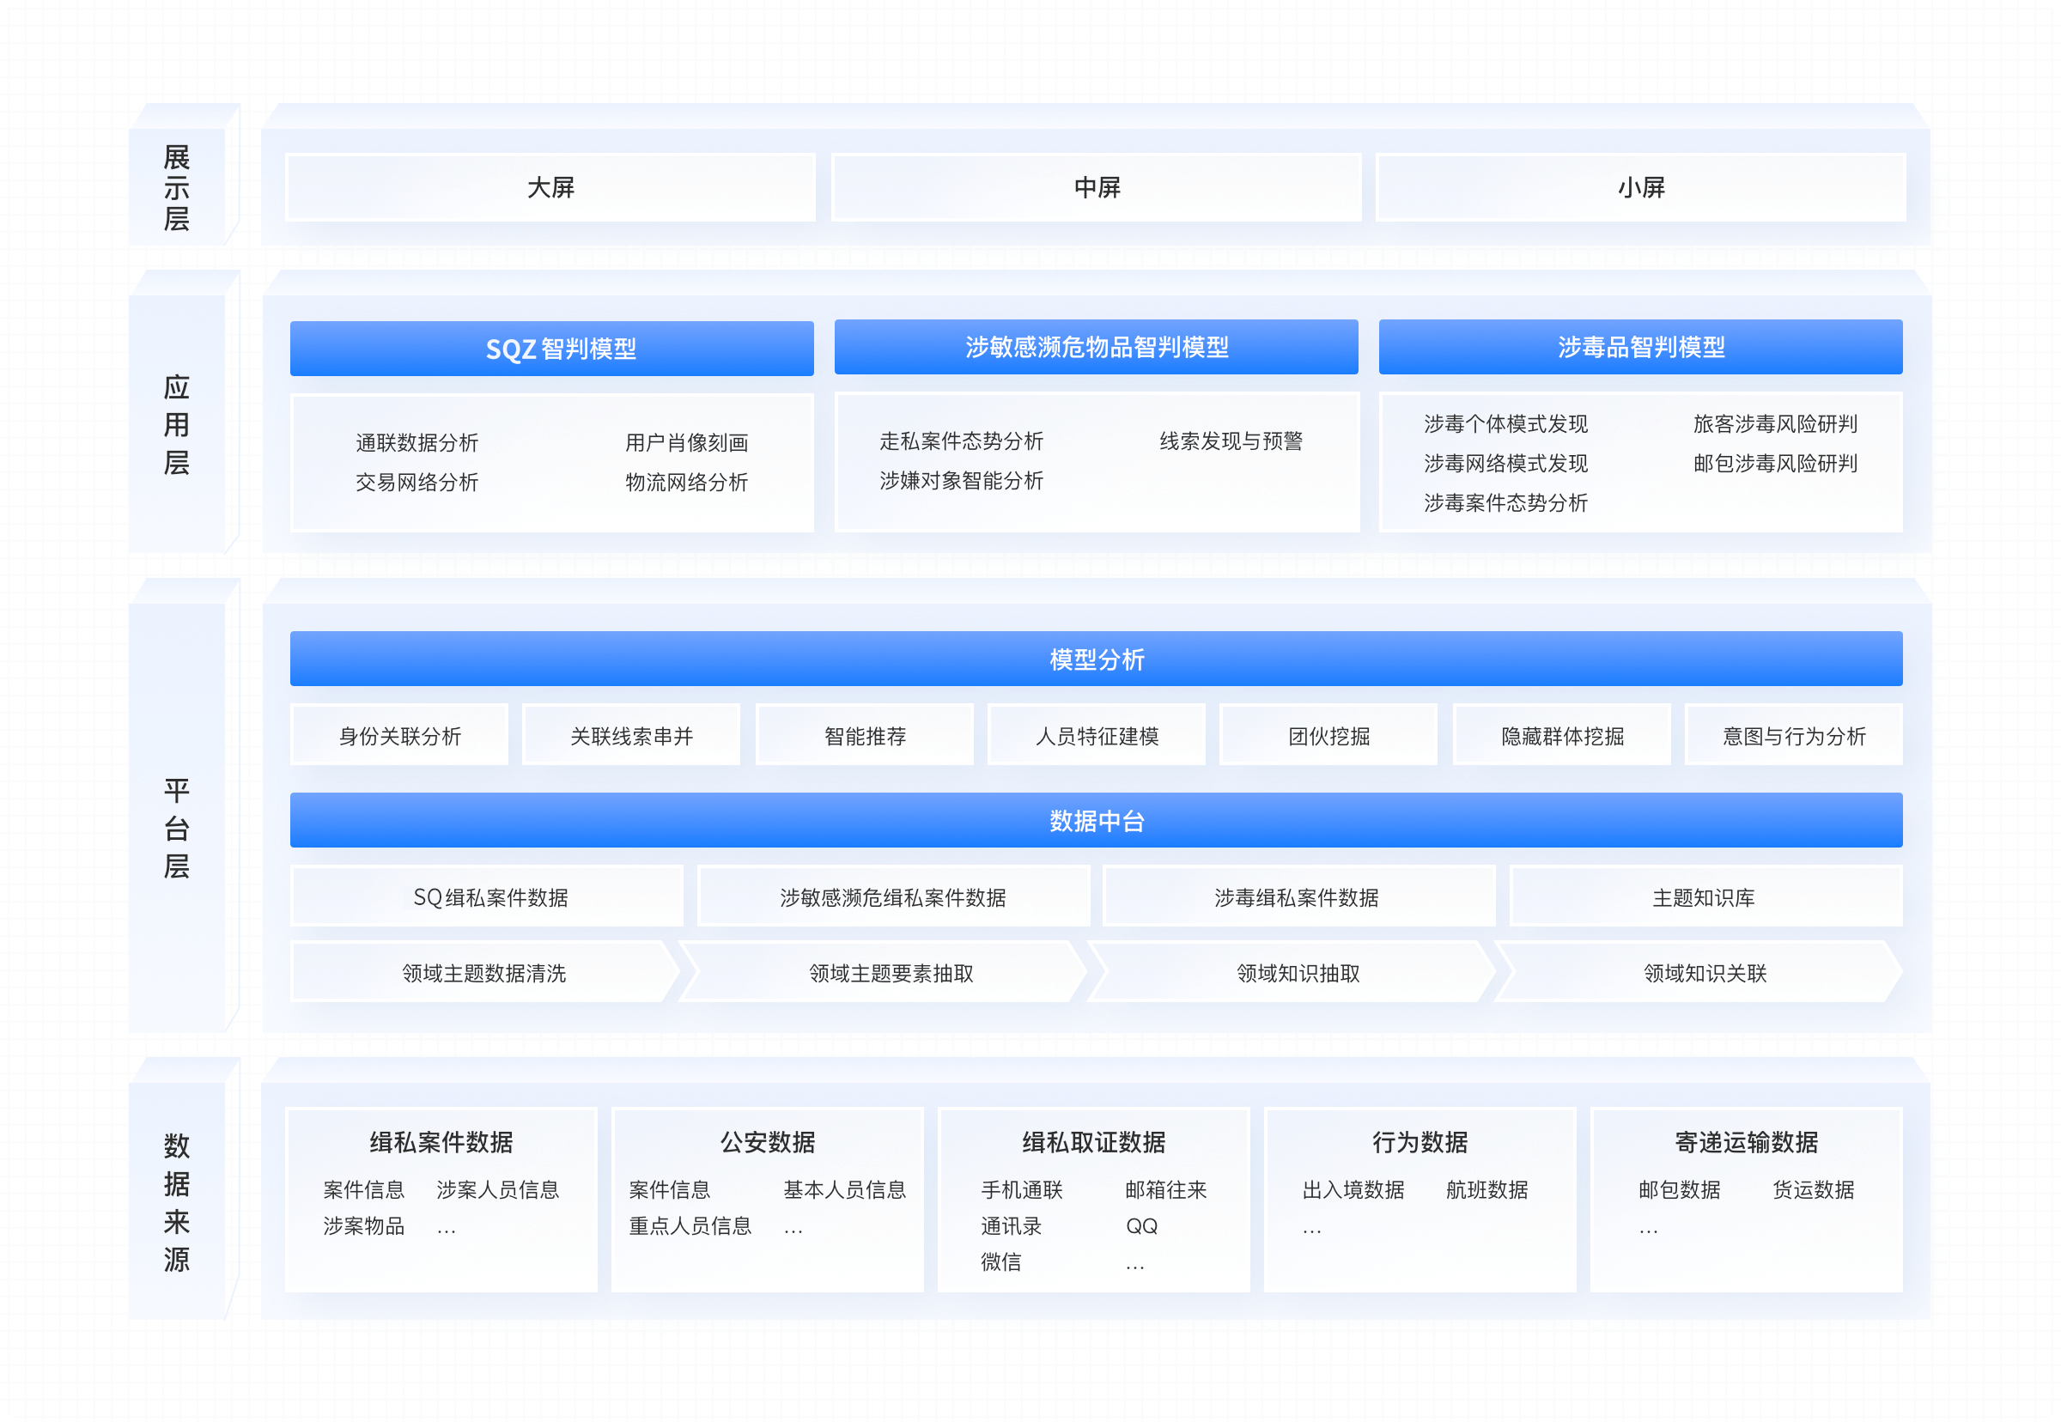Click 线索发现与预警 text
This screenshot has height=1422, width=2061.
1231,441
